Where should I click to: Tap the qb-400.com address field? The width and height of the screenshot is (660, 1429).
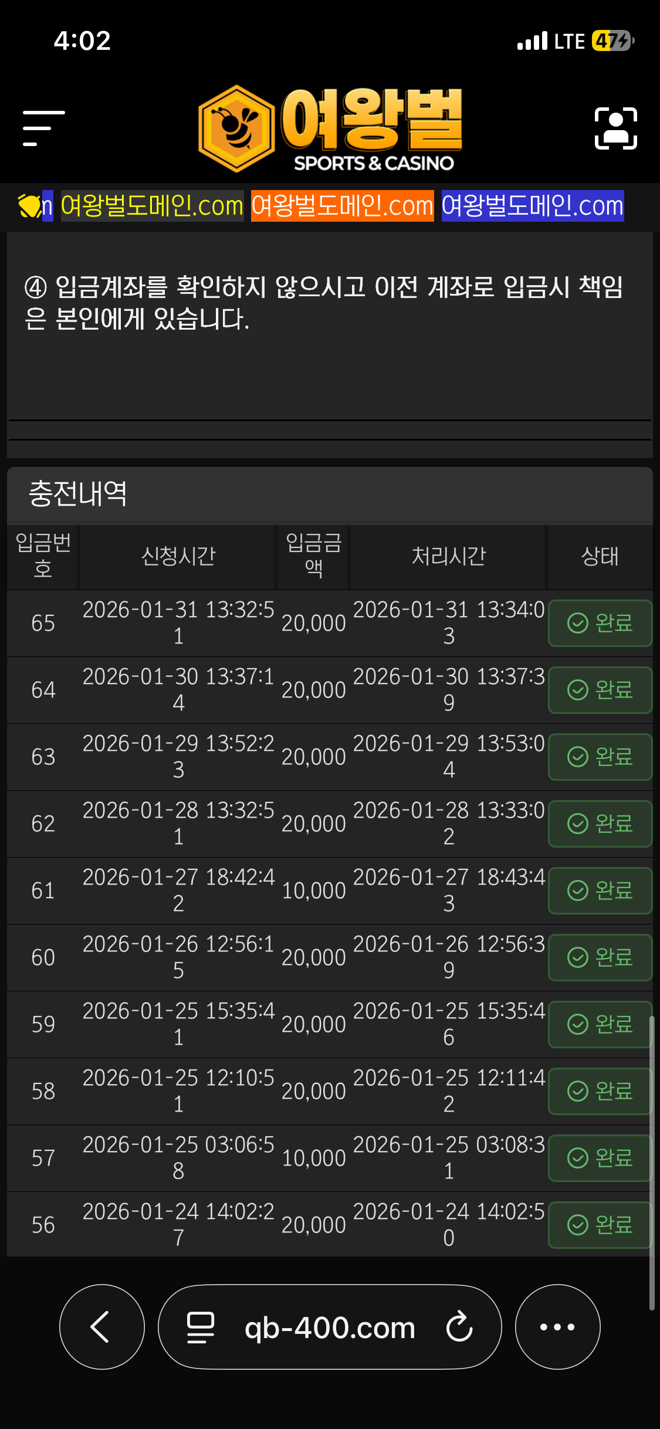coord(330,1327)
